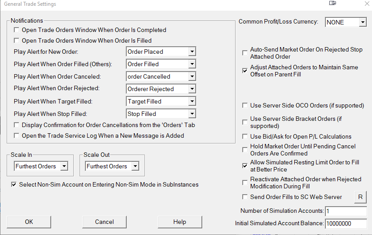Toggle Use Bid/Ask for Open P/L Calculations
This screenshot has height=235, width=372.
click(x=245, y=136)
